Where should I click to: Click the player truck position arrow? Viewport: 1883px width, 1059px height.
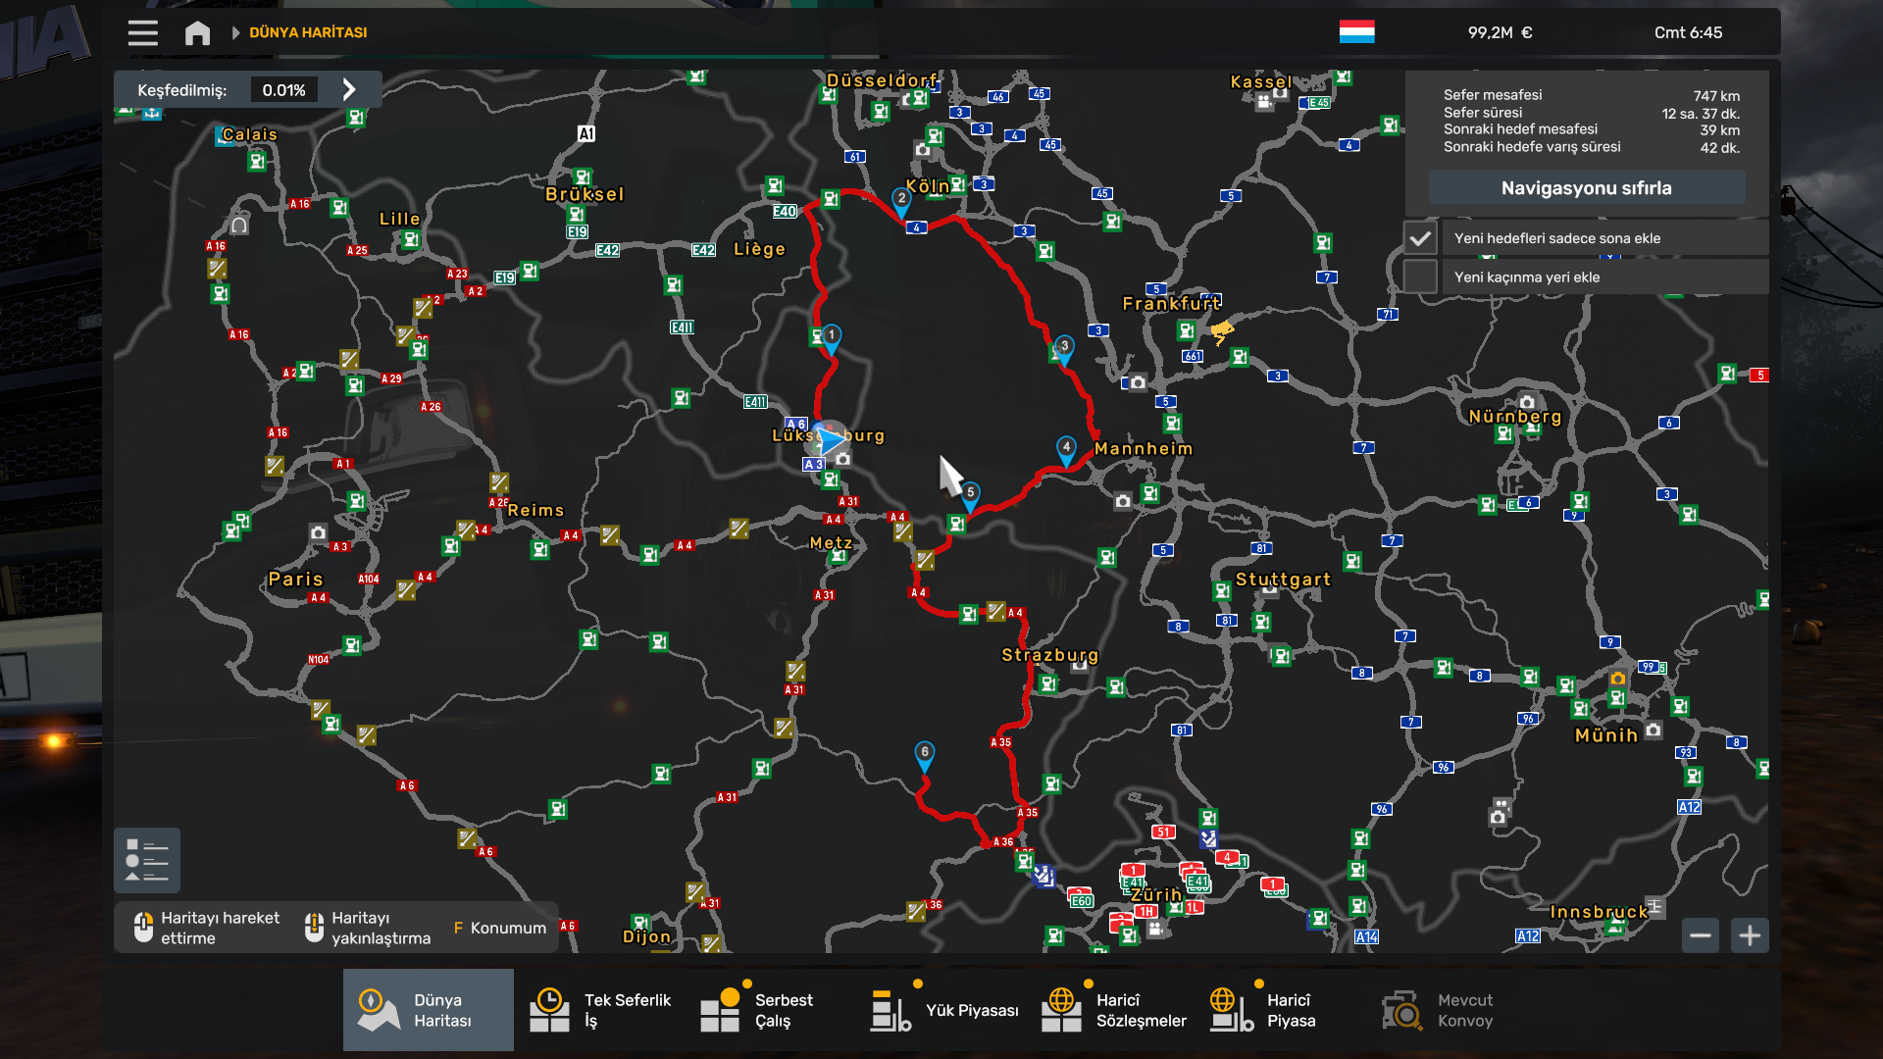tap(831, 439)
